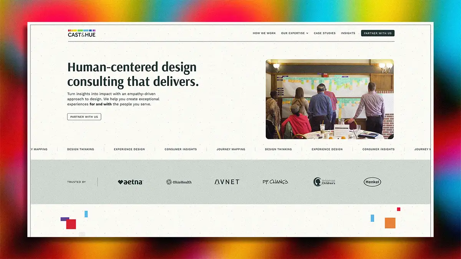Click the Arkansas Children's logo

tap(324, 182)
